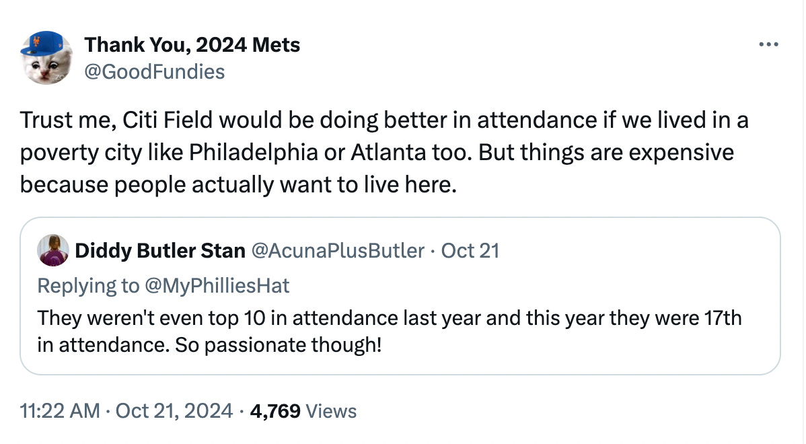Click 'because people actually want to live here' line

[x=238, y=185]
